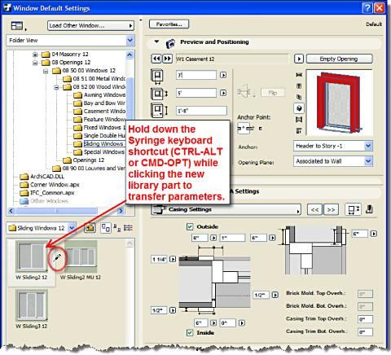
Task: Select the Openings 12 subfolder
Action: point(84,160)
